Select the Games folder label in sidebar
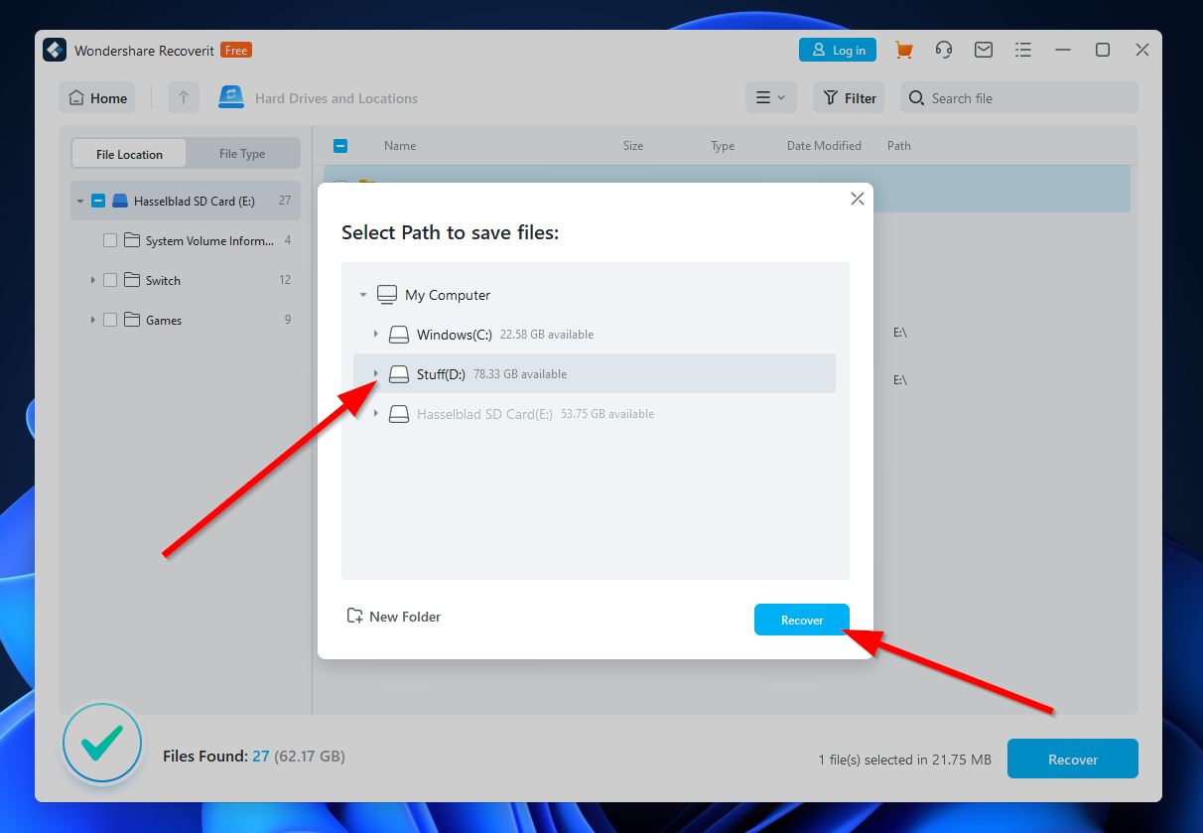This screenshot has width=1203, height=833. pos(164,320)
